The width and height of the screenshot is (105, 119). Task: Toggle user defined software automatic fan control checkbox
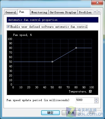click(8, 27)
